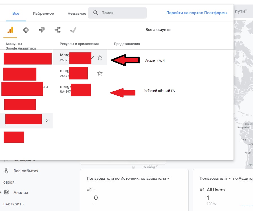The image size is (253, 211).
Task: Click the Поиск search field
Action: pyautogui.click(x=117, y=13)
